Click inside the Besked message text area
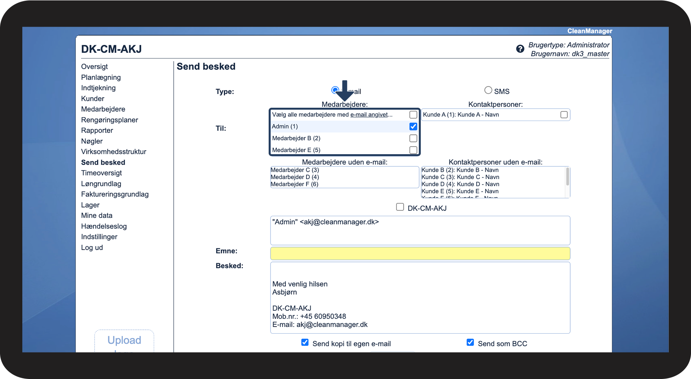Image resolution: width=691 pixels, height=379 pixels. pos(420,298)
